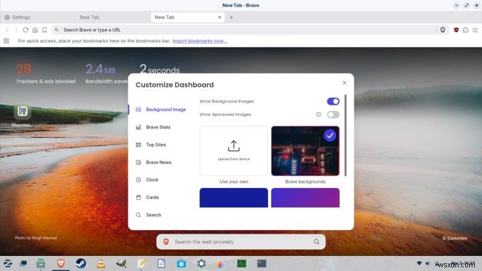Select Clock in the dashboard sidebar
The image size is (482, 271).
(x=147, y=179)
